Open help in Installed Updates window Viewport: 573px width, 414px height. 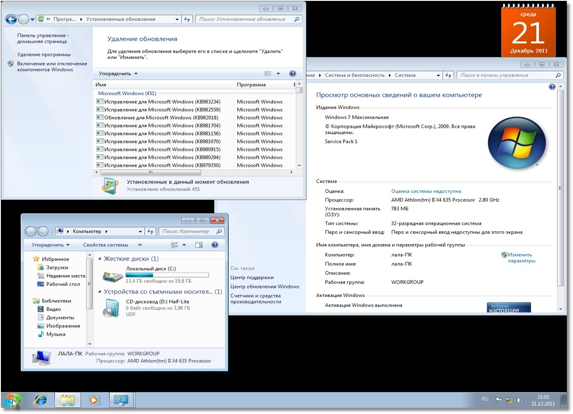pos(292,73)
